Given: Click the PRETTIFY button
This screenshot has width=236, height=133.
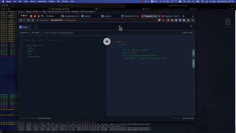Looking at the screenshot, I should [25, 33].
